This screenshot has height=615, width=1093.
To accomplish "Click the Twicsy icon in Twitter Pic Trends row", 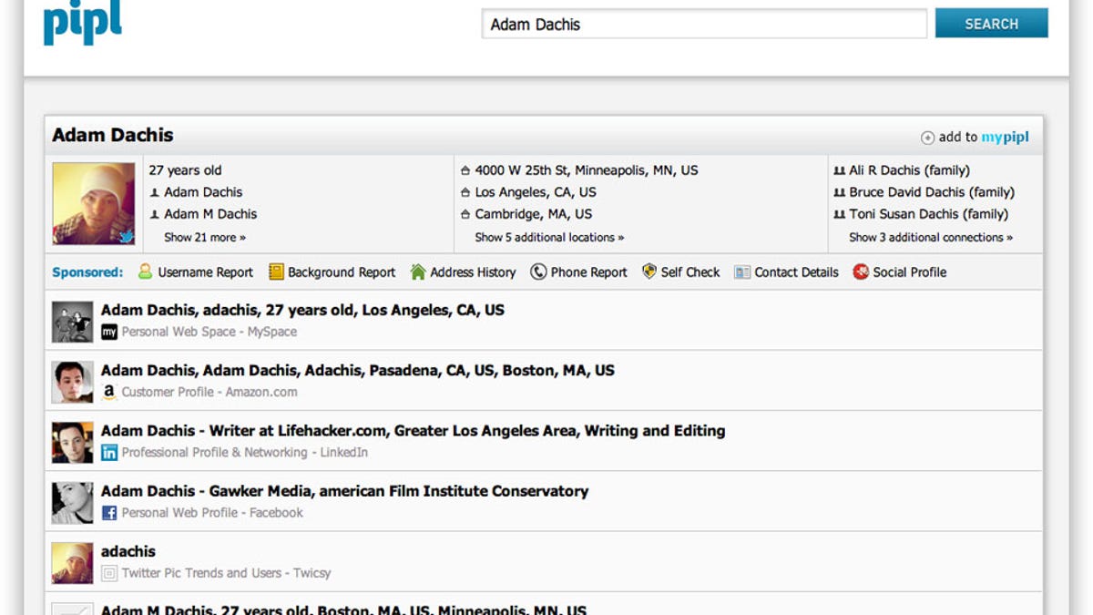I will [x=109, y=574].
